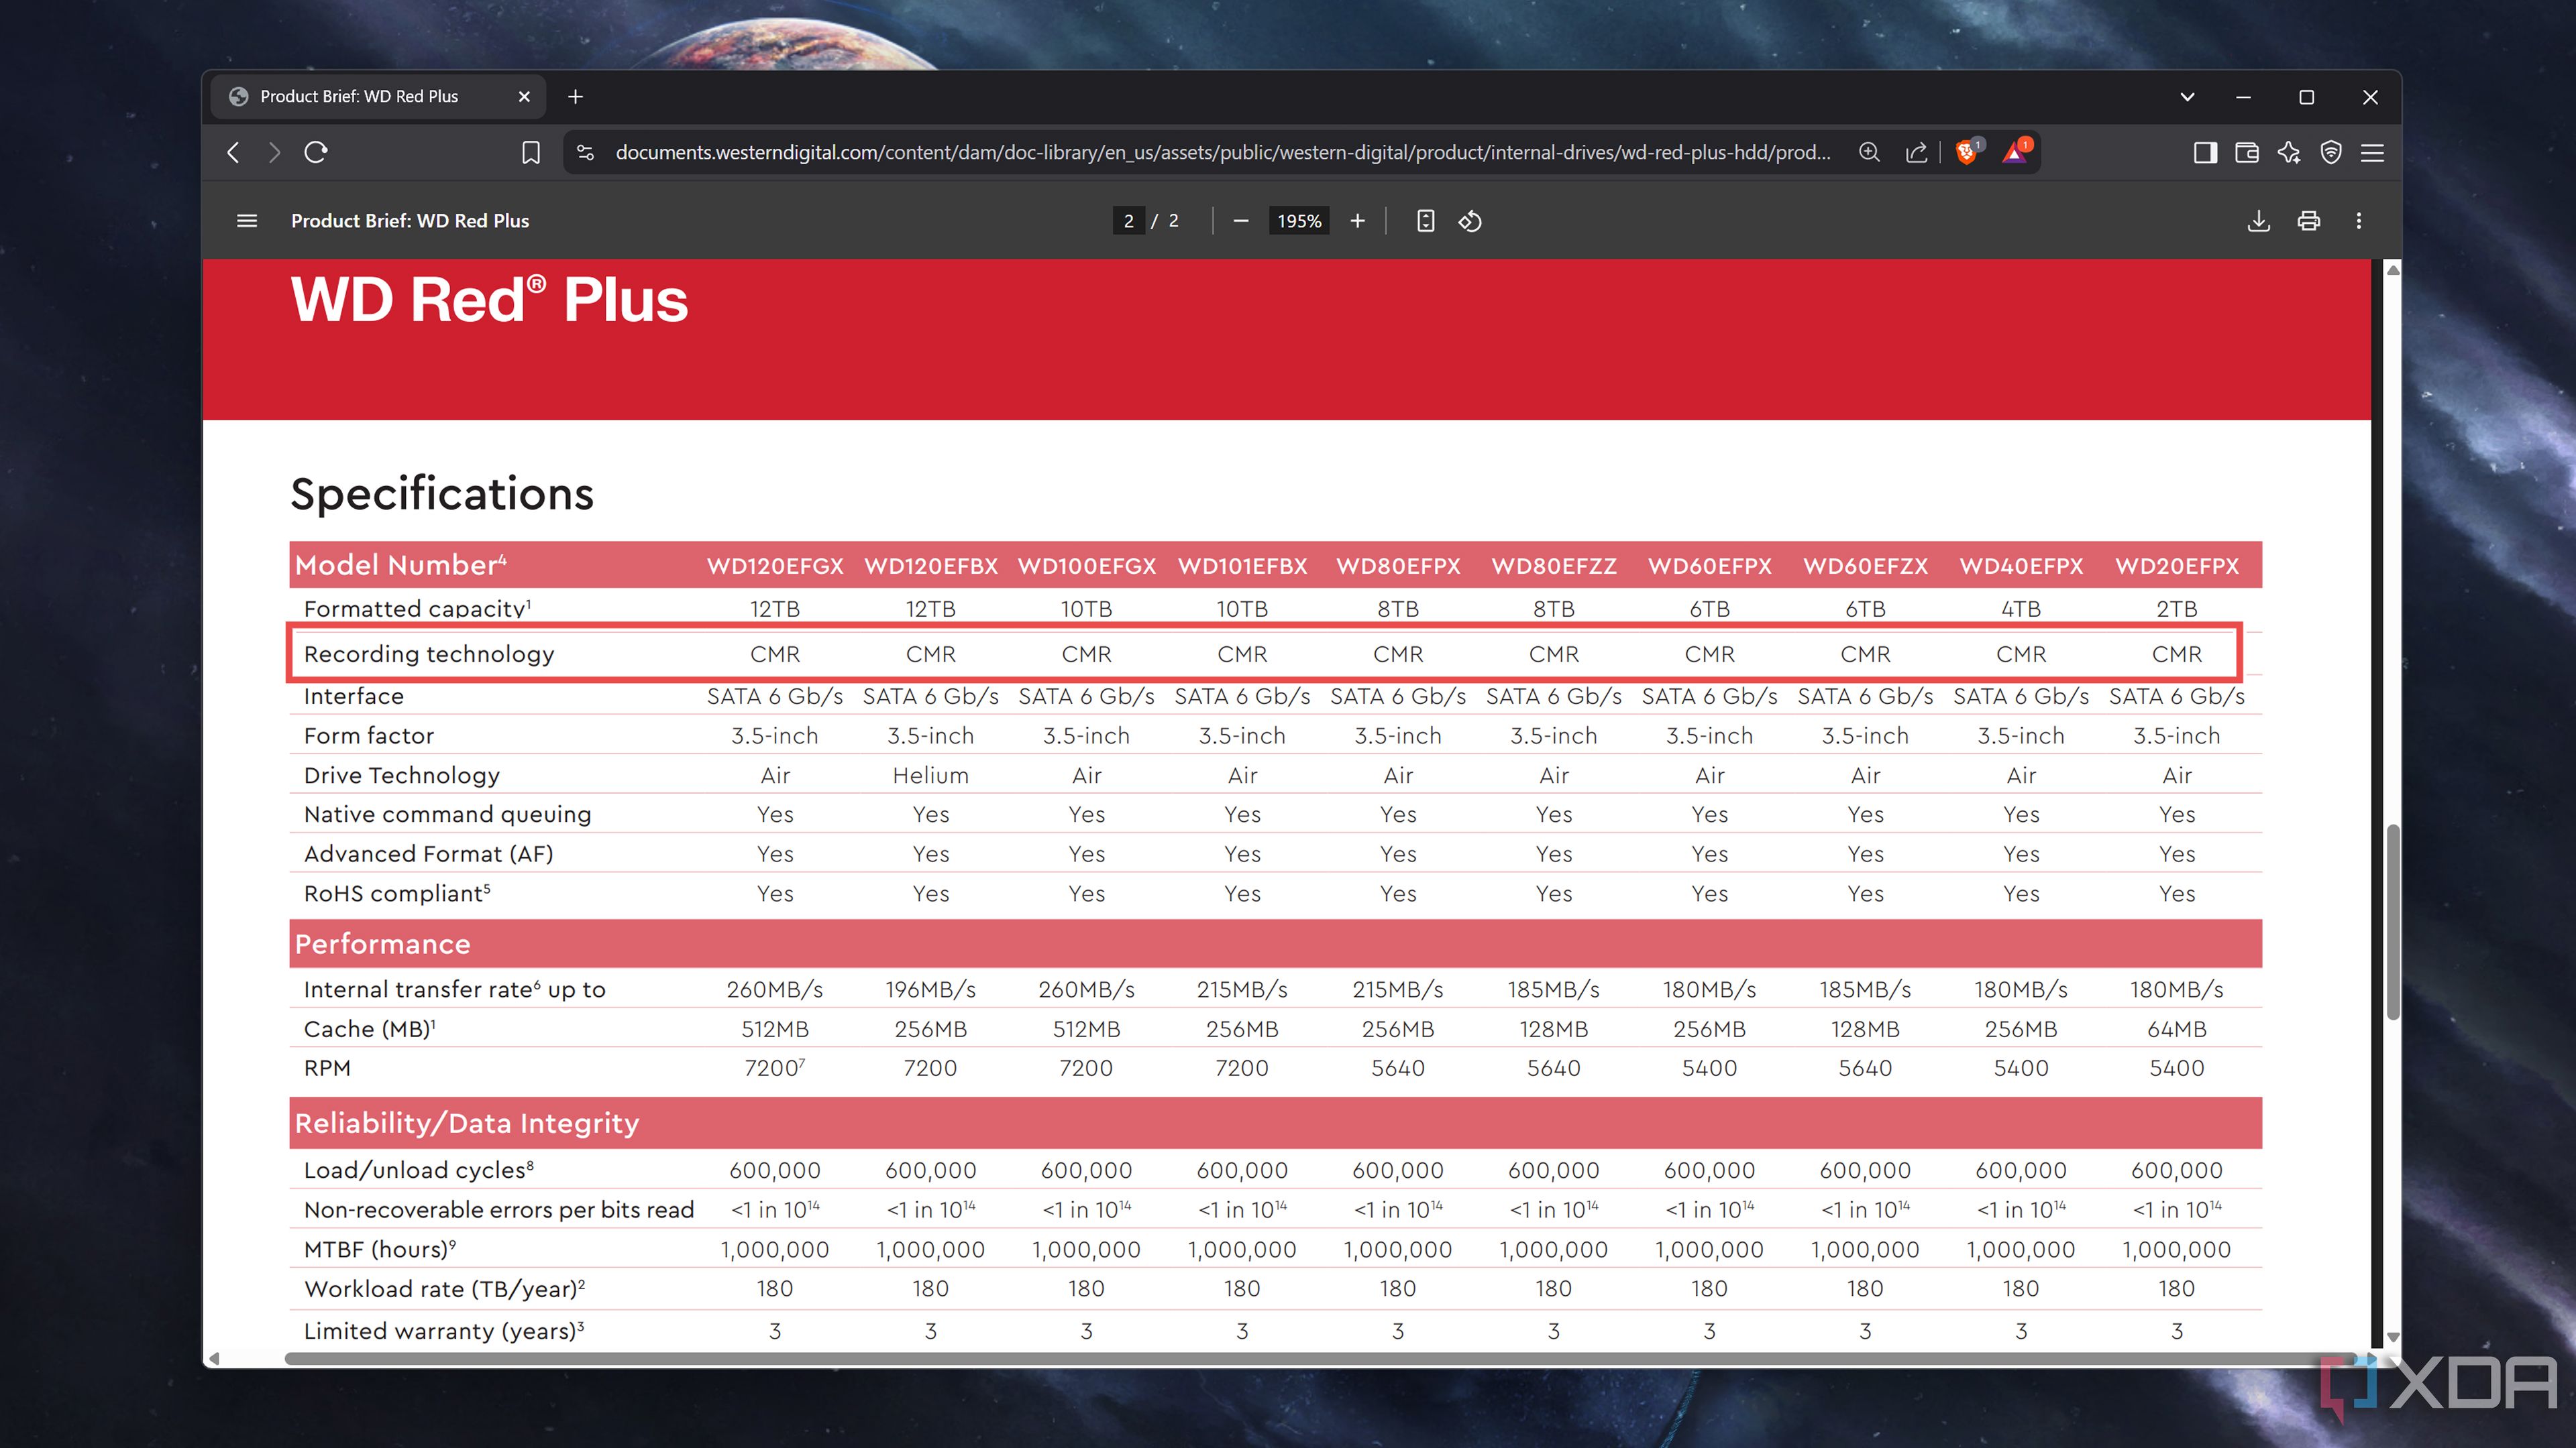Click the Native command queuing label

click(x=448, y=814)
